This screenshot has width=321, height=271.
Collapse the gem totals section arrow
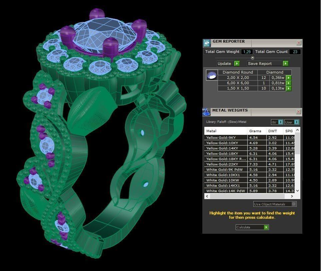coord(252,58)
